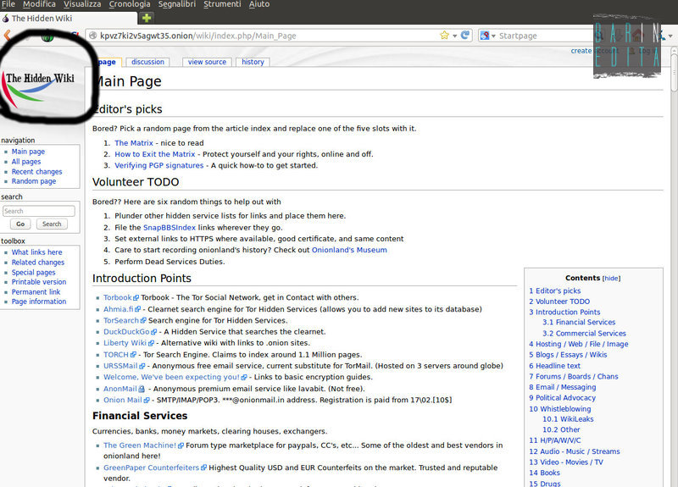Screen dimensions: 678x487
Task: Reload the page using the refresh arrow
Action: pyautogui.click(x=464, y=35)
